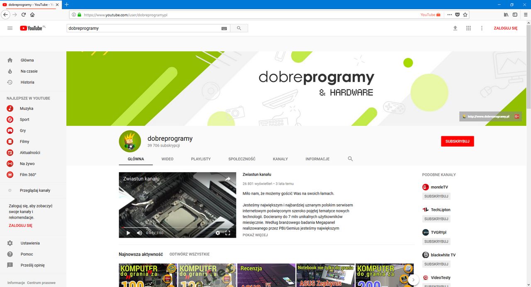Viewport: 531px width, 287px height.
Task: Advance video carousel with right arrow
Action: pos(413,280)
